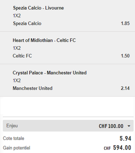The height and width of the screenshot is (153, 135).
Task: Click the potential win CHF 594.00
Action: point(117,148)
